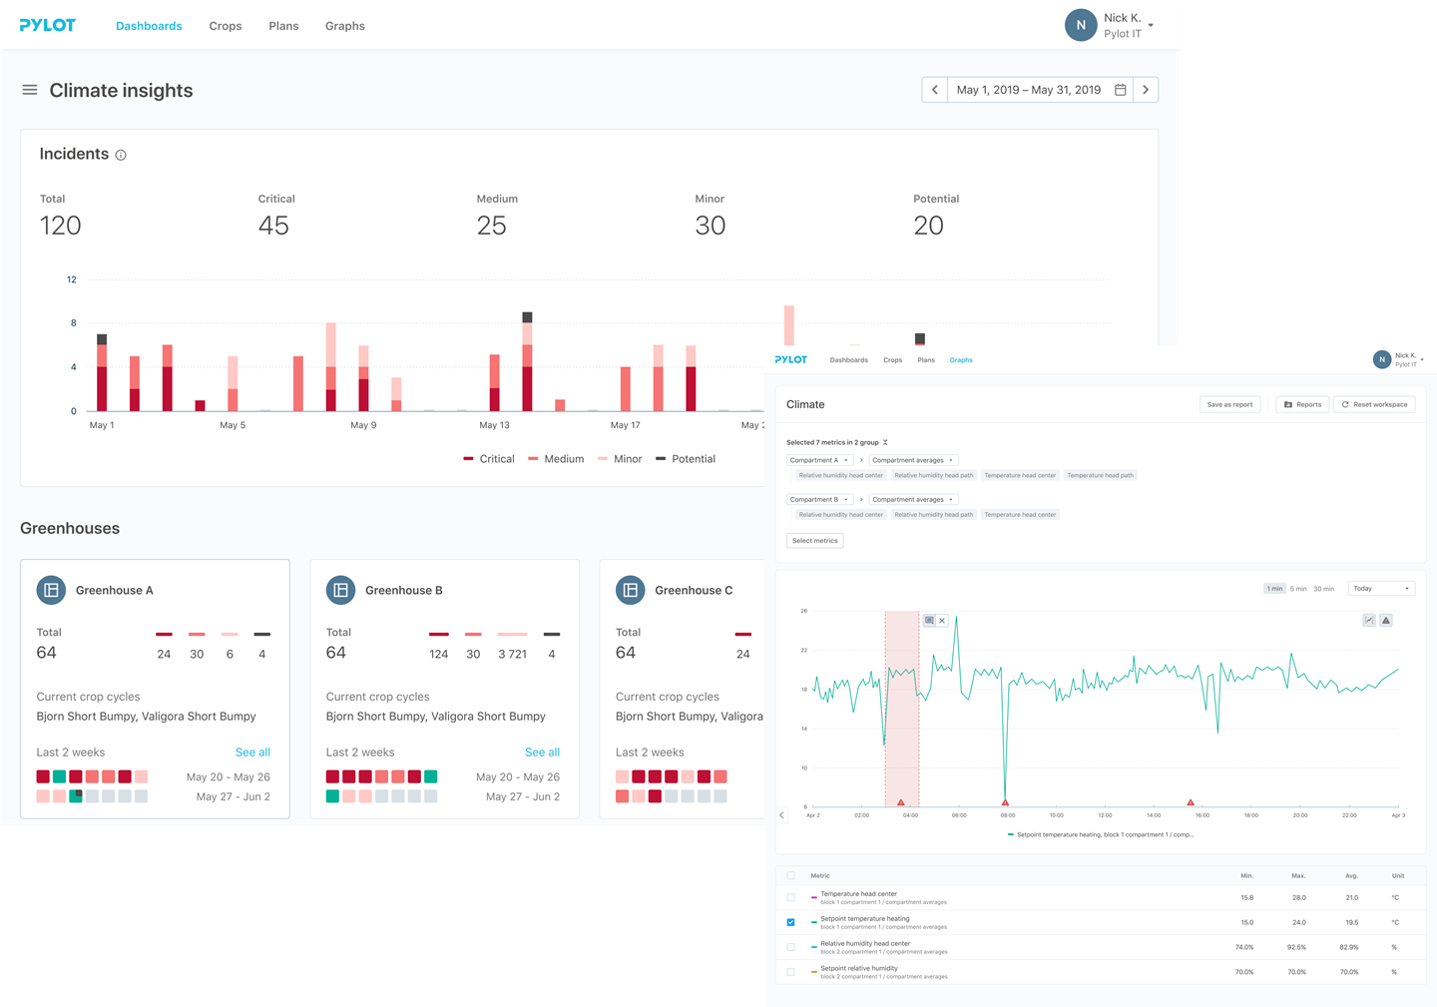Image resolution: width=1437 pixels, height=1007 pixels.
Task: Click the Greenhouse A icon
Action: coord(51,590)
